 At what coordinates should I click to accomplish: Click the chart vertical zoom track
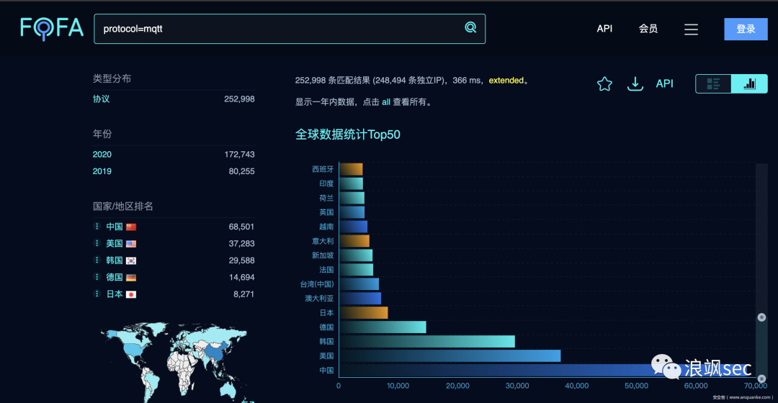(x=761, y=271)
